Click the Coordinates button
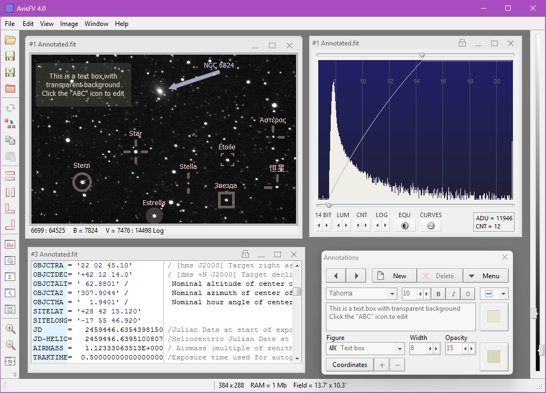The width and height of the screenshot is (546, 393). (x=350, y=365)
